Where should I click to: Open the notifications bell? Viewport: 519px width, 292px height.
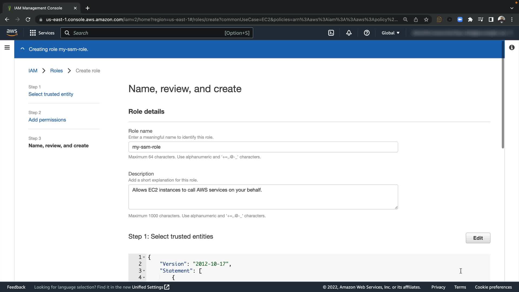point(349,33)
